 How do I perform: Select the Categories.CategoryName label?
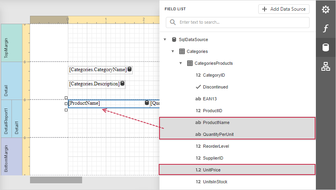click(98, 70)
